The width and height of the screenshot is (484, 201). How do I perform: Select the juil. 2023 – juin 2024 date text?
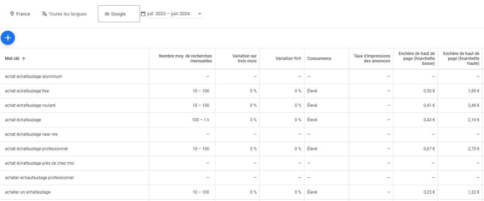(168, 14)
